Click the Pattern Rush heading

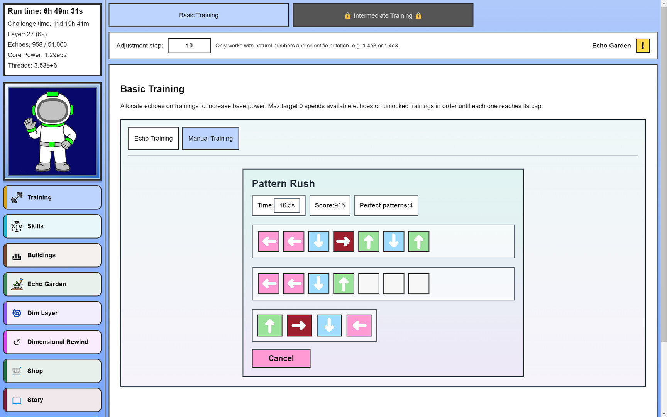pyautogui.click(x=283, y=184)
